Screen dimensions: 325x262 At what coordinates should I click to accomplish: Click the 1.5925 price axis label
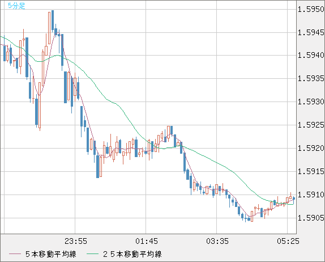311,125
